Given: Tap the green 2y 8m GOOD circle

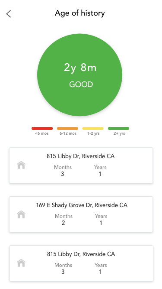Looking at the screenshot, I should pos(80,75).
